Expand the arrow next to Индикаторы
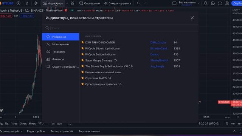Viewport: 242px width, 136px height. 67,3
